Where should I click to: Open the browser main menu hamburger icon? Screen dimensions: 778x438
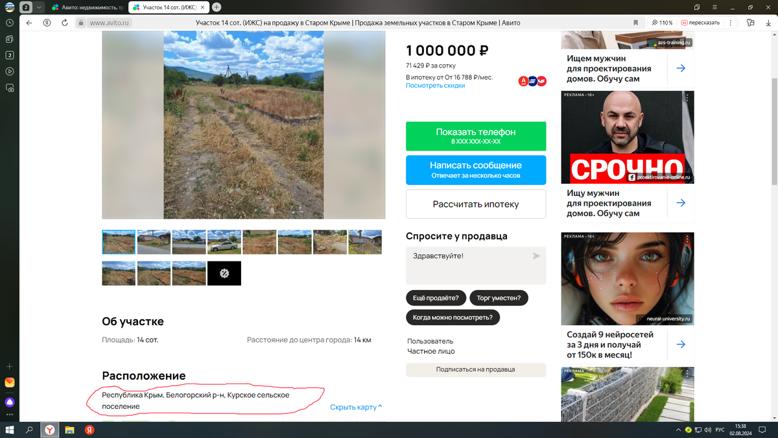[x=715, y=7]
